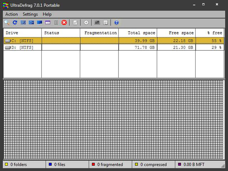Open the Action menu
The height and width of the screenshot is (171, 228).
pos(12,14)
